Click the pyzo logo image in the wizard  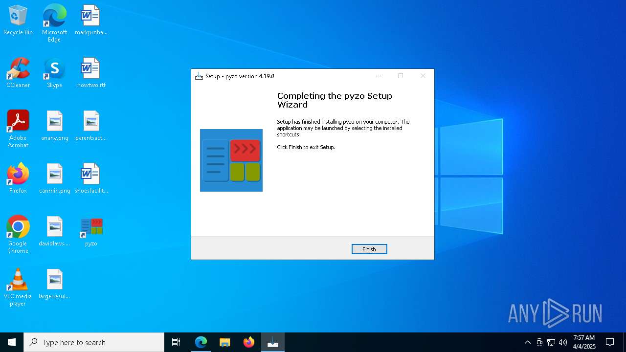pyautogui.click(x=231, y=160)
